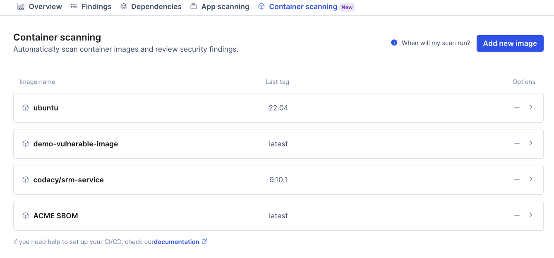Click the Dependencies layers icon
554x258 pixels.
[x=123, y=6]
